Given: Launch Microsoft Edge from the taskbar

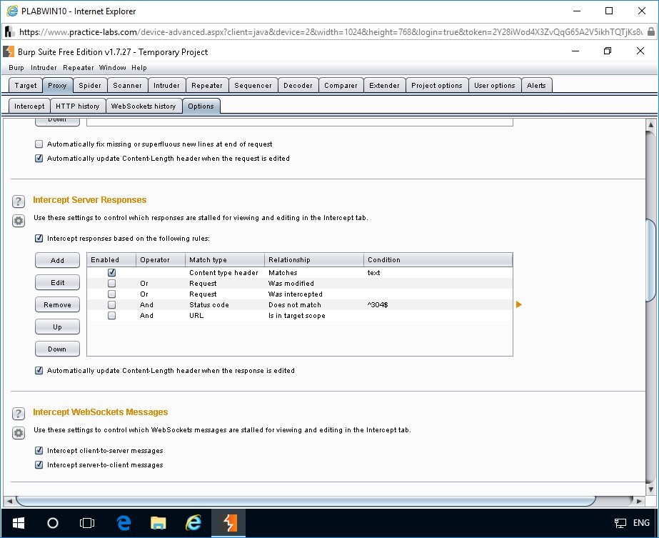Looking at the screenshot, I should pos(124,523).
